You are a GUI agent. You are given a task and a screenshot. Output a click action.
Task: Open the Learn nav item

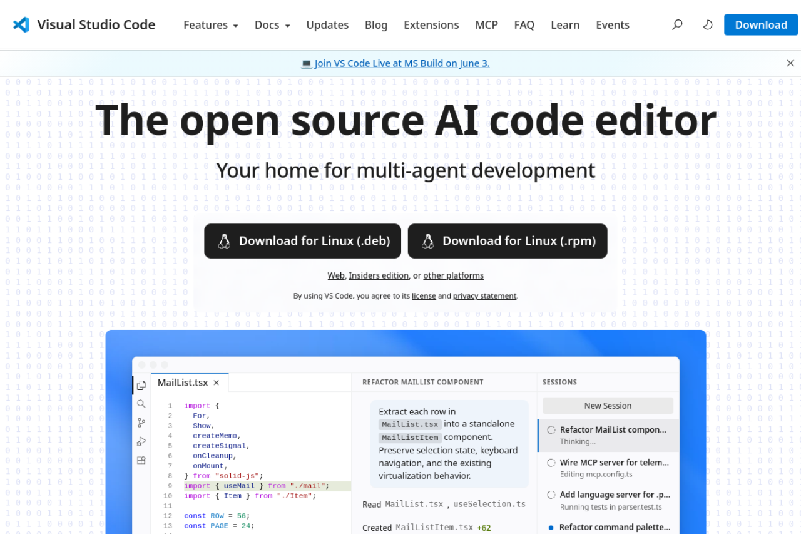pos(565,25)
